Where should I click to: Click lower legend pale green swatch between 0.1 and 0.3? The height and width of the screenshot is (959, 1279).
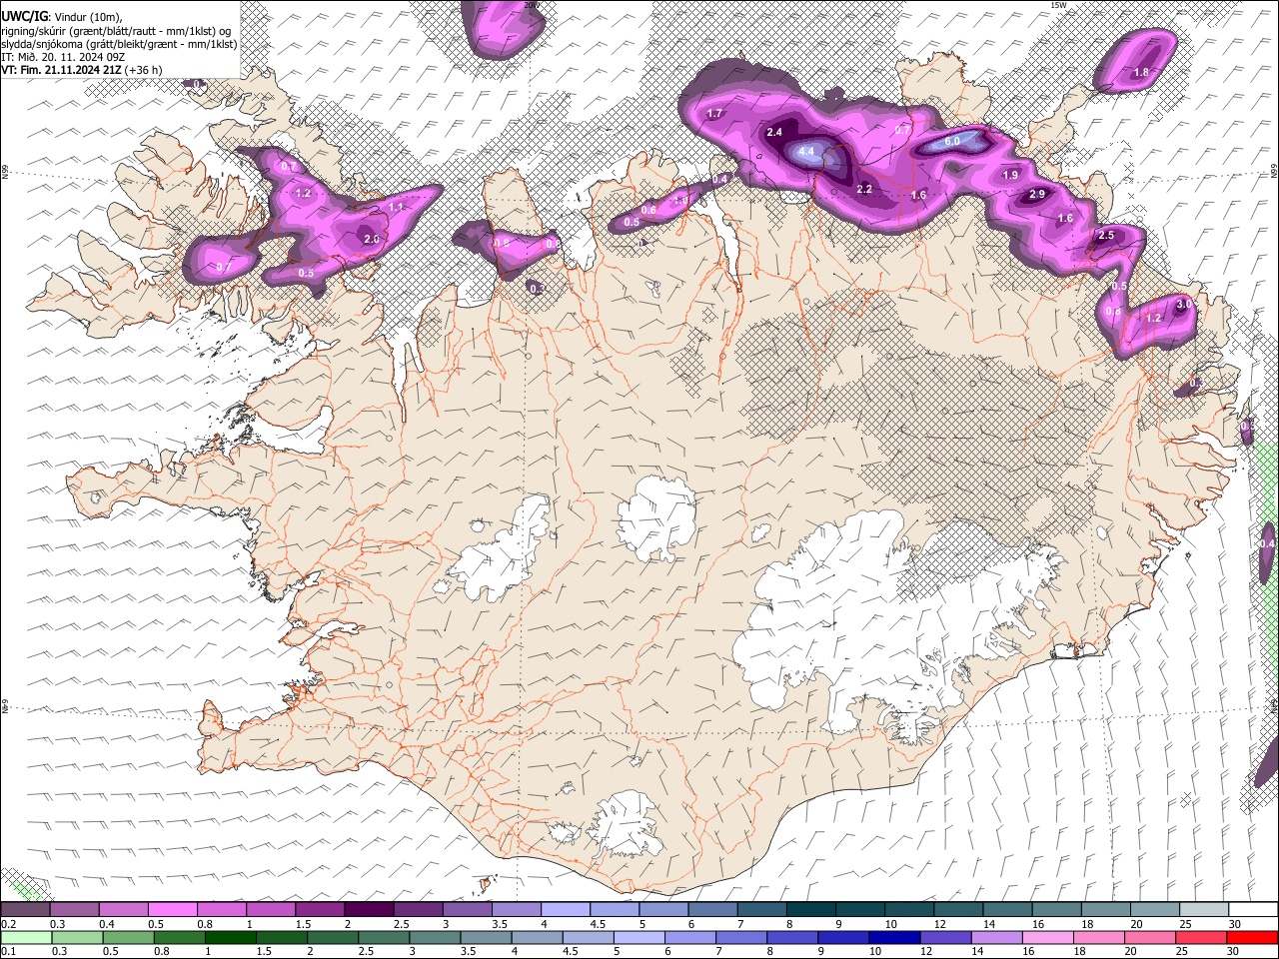pos(27,937)
